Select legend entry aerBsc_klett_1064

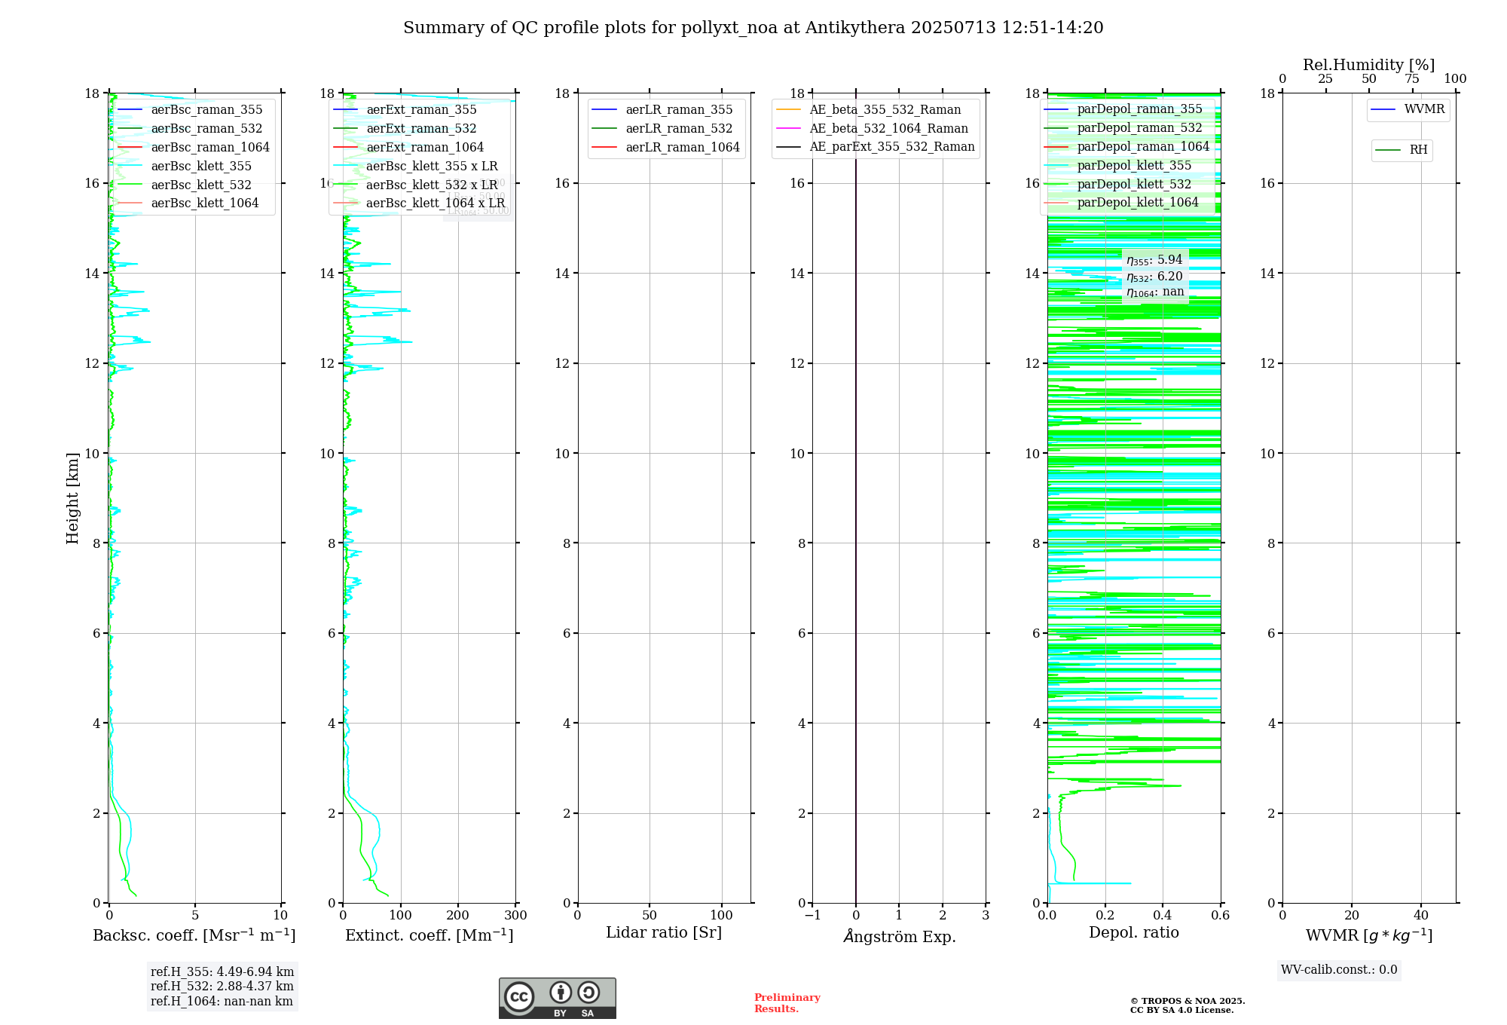tap(188, 203)
